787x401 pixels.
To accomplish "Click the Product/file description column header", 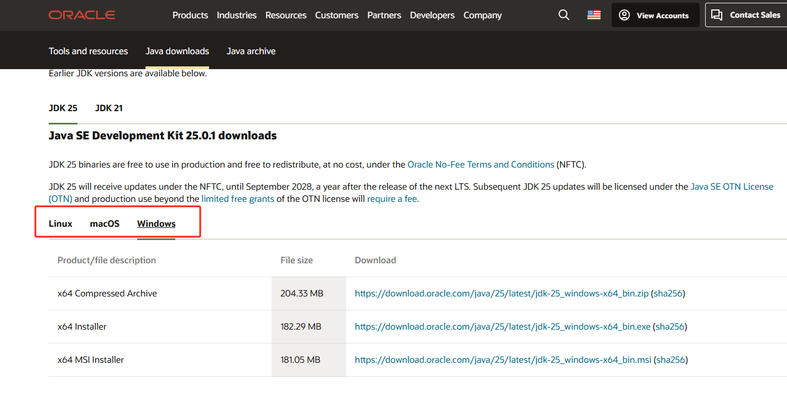I will pos(107,260).
